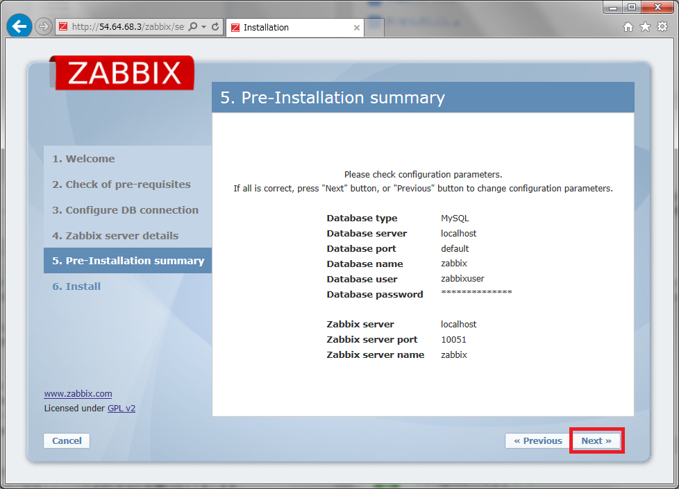Minimize the browser window
The image size is (679, 489).
[x=613, y=8]
